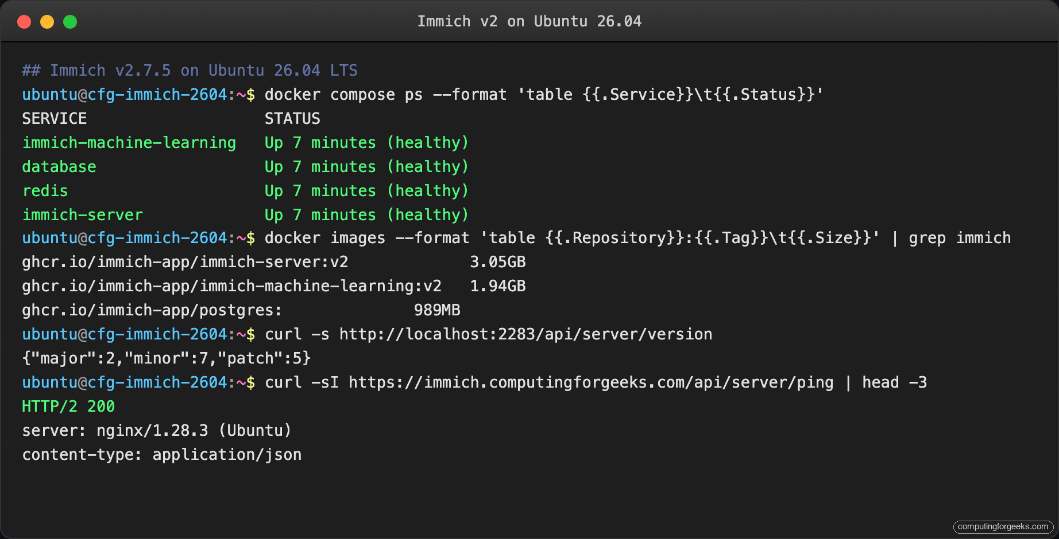The image size is (1059, 539).
Task: Click the yellow minimize window control
Action: click(x=47, y=21)
